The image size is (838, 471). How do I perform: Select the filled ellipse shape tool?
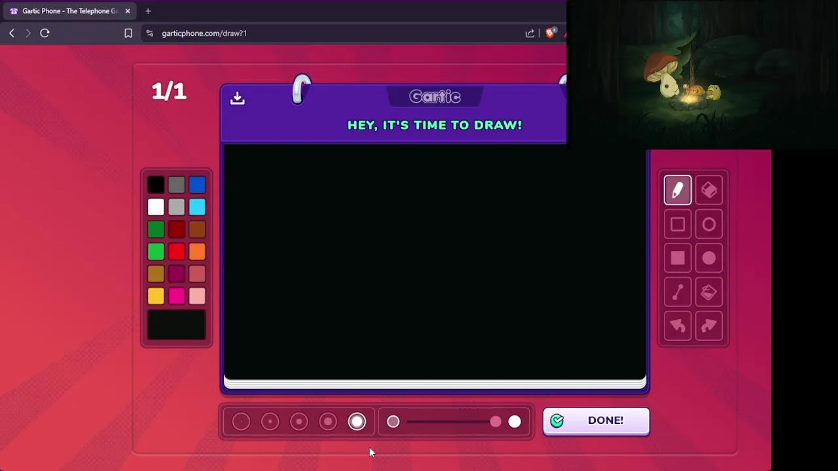click(709, 258)
